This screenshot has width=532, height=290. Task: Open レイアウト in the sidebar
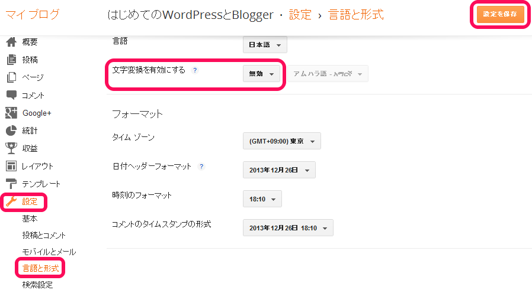click(38, 166)
